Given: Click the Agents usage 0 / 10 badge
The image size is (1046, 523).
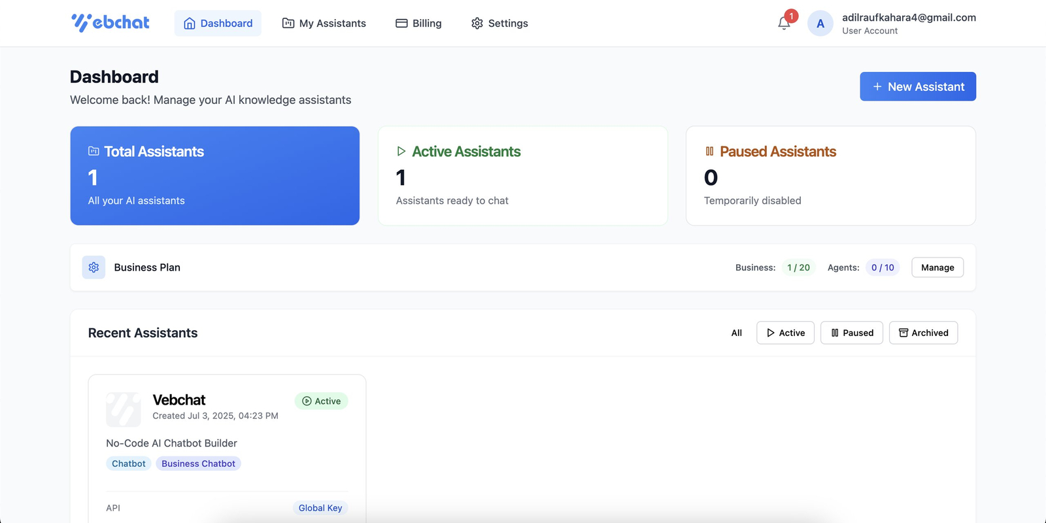Looking at the screenshot, I should (x=883, y=267).
